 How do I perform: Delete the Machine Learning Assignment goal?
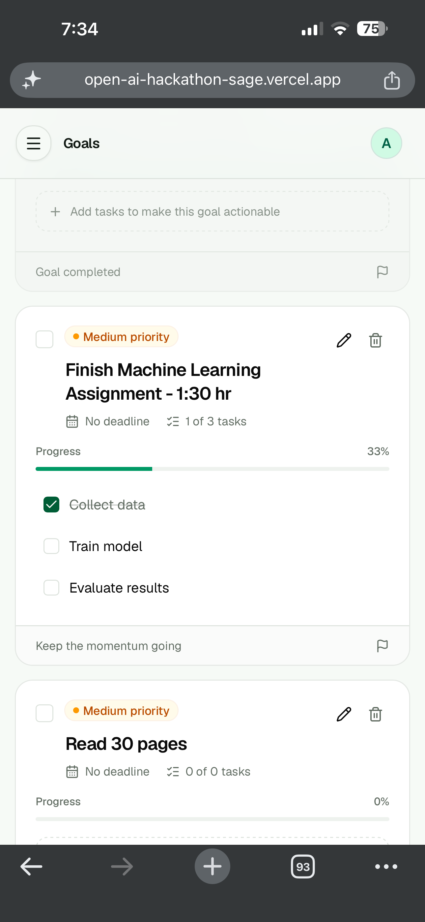(375, 340)
